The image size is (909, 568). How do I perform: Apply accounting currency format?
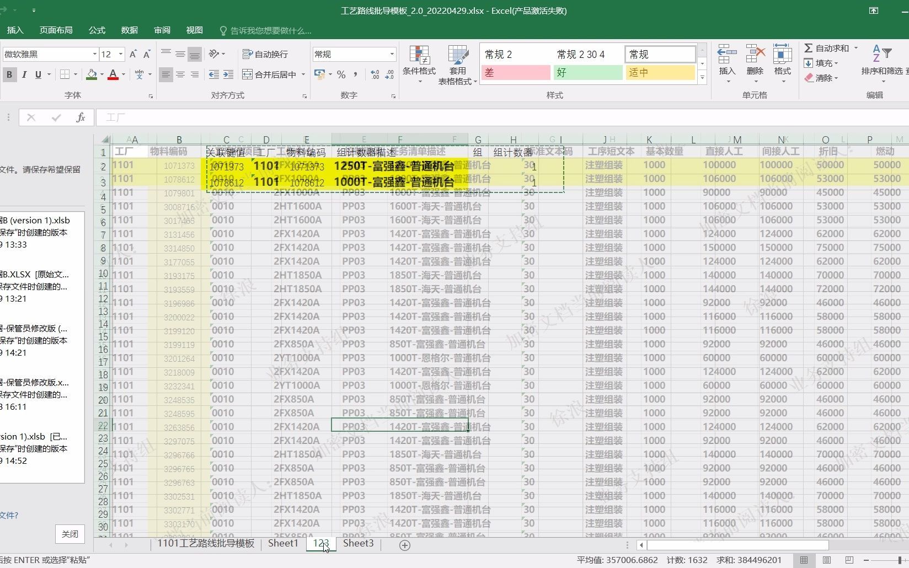[x=319, y=74]
